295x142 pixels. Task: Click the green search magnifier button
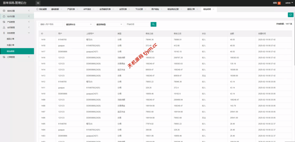point(154,24)
